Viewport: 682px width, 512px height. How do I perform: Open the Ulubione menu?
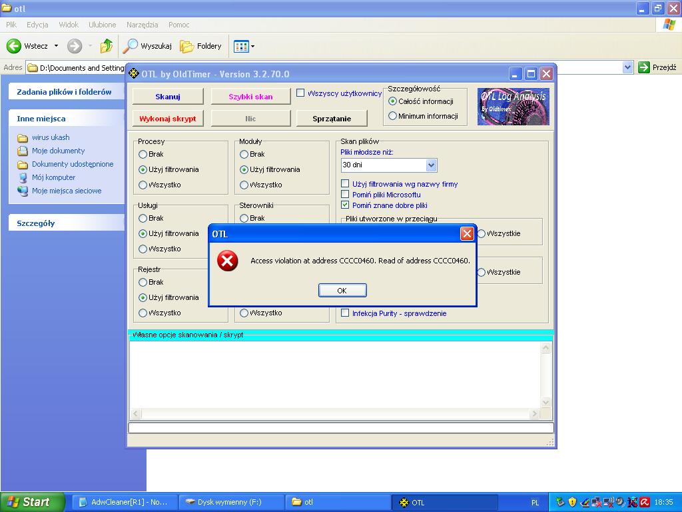tap(102, 25)
